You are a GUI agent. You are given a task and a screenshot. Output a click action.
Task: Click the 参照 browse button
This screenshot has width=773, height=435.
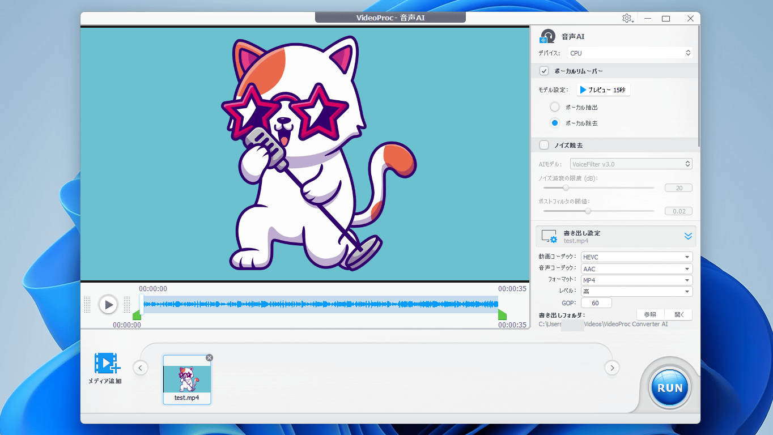tap(650, 315)
